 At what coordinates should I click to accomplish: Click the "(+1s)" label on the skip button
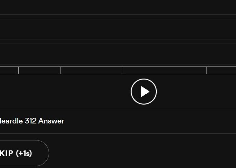24,153
